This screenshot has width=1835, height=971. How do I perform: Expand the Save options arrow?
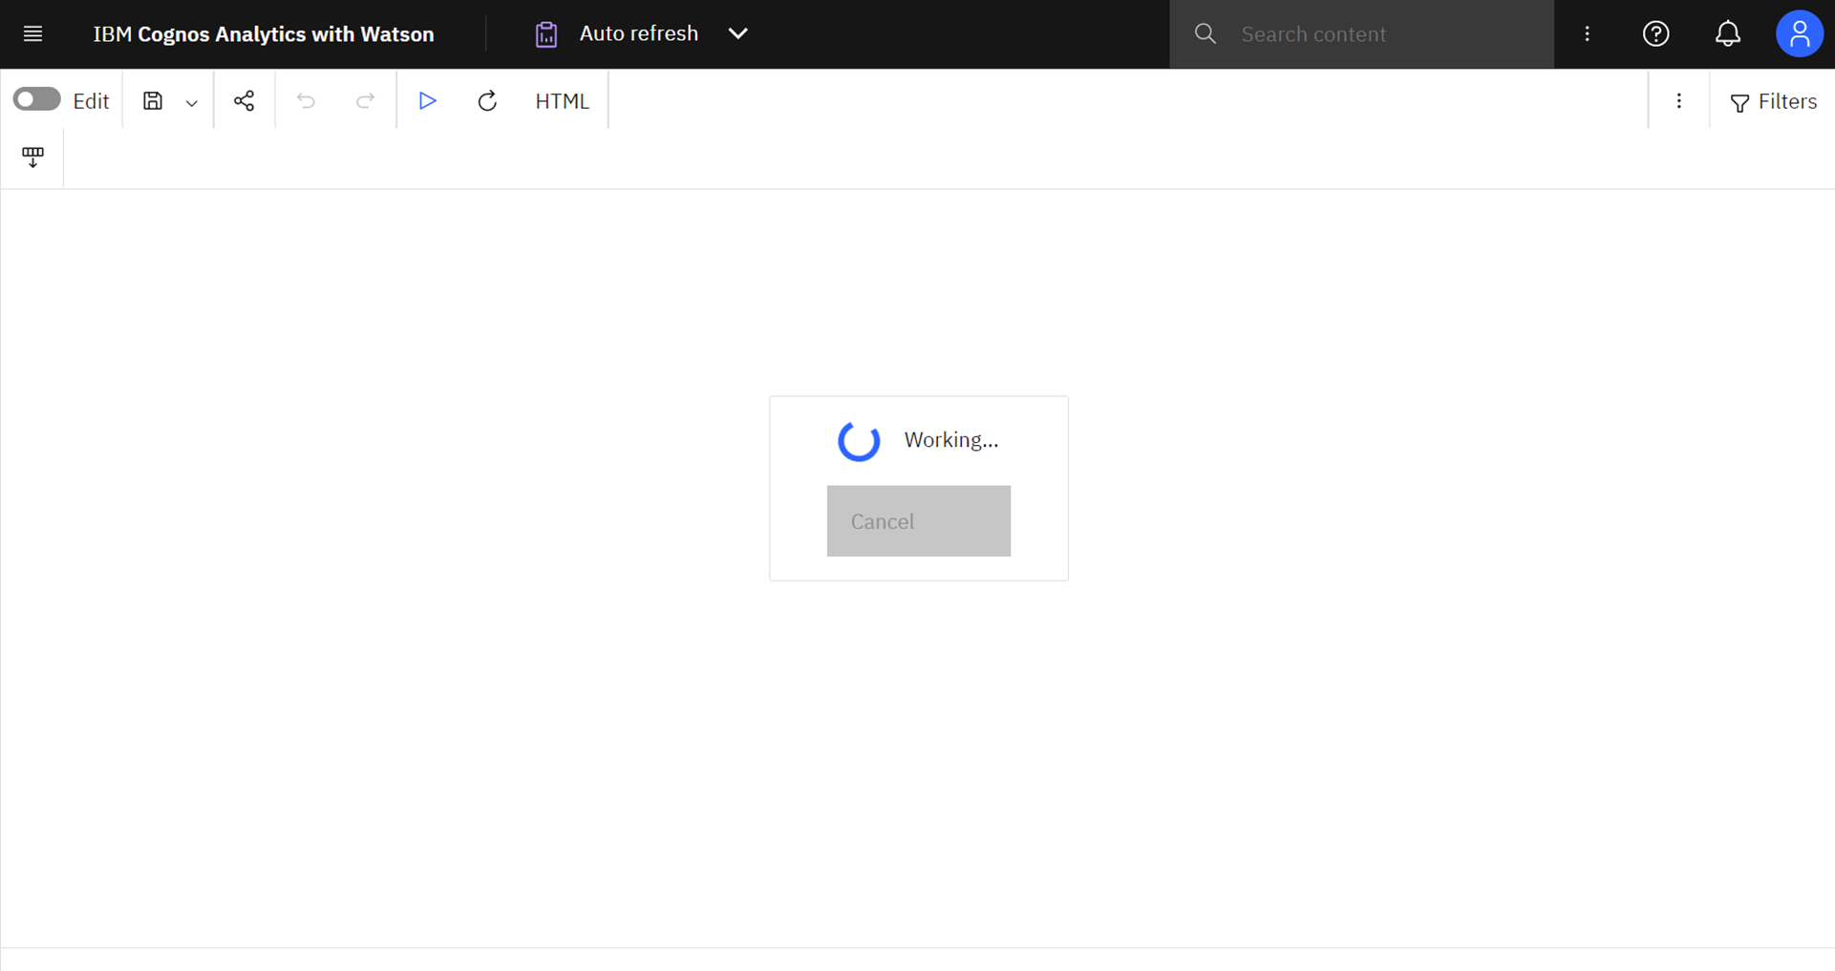[192, 103]
